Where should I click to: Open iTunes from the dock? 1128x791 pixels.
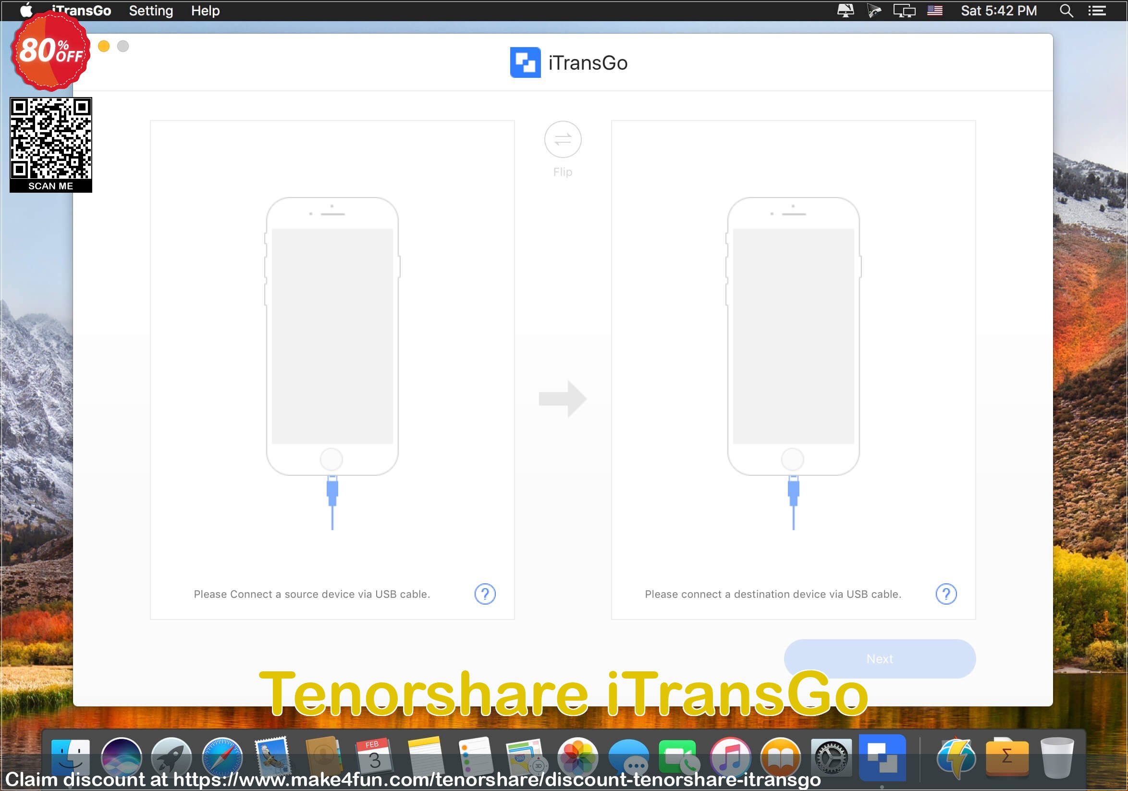(730, 757)
